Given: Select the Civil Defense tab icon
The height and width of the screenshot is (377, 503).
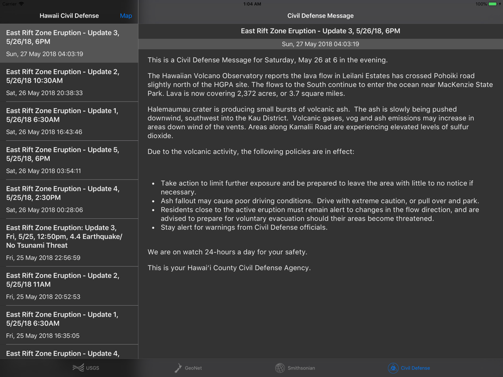Looking at the screenshot, I should coord(393,368).
